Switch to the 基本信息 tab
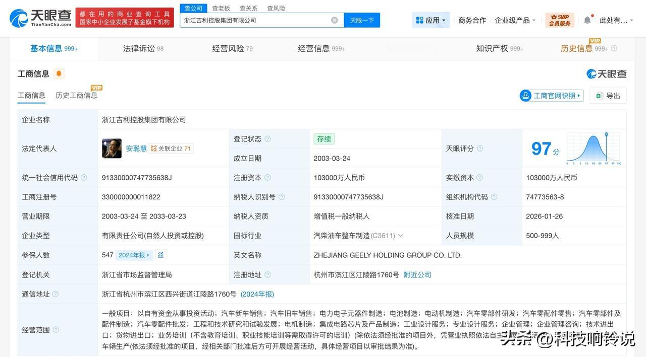Viewport: 646px width, 357px height. 54,48
